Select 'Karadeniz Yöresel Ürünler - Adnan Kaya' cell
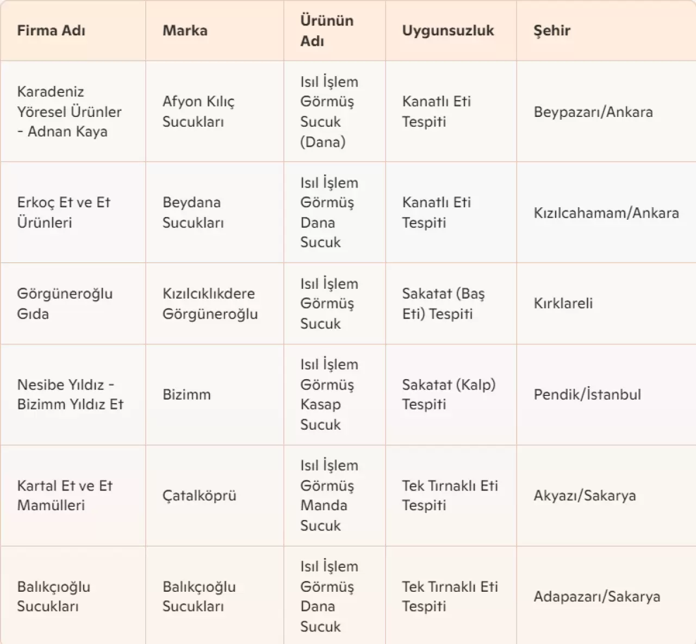The width and height of the screenshot is (696, 644). 69,112
